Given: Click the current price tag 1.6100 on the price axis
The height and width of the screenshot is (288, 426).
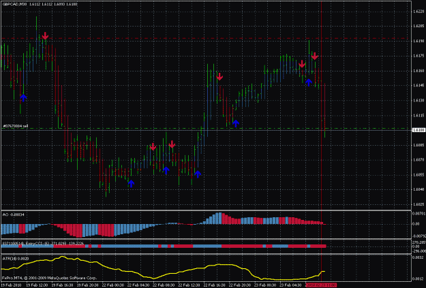Looking at the screenshot, I should point(419,130).
